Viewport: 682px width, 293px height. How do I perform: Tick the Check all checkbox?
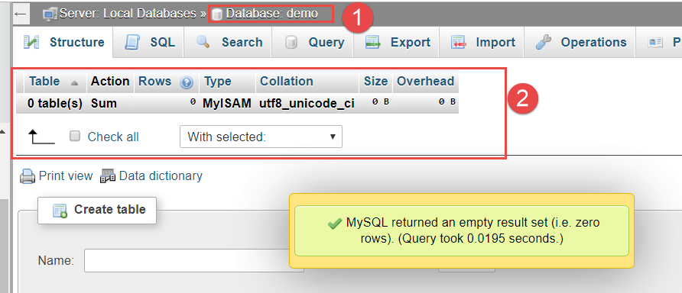75,137
